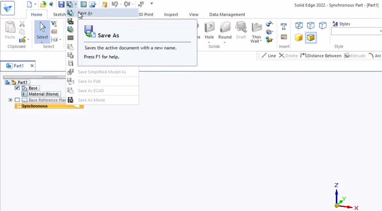Screen dimensions: 382x211
Task: Click the Round feature button
Action: [225, 30]
